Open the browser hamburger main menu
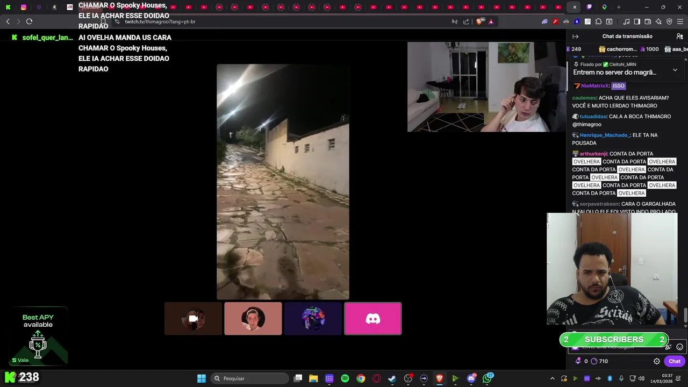The width and height of the screenshot is (688, 387). coord(680,21)
